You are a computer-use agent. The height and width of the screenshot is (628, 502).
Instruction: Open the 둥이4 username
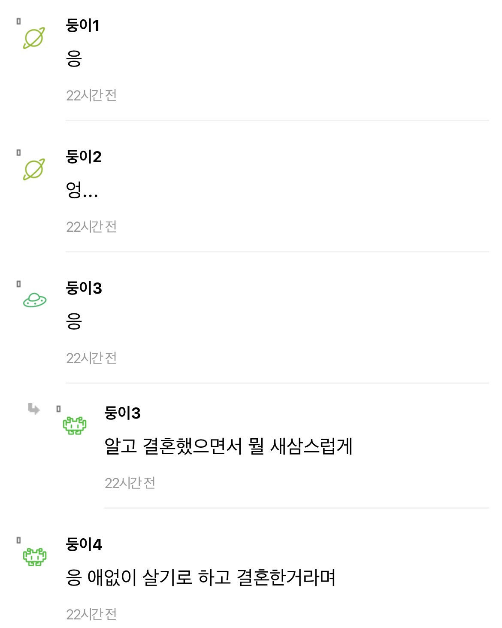84,544
